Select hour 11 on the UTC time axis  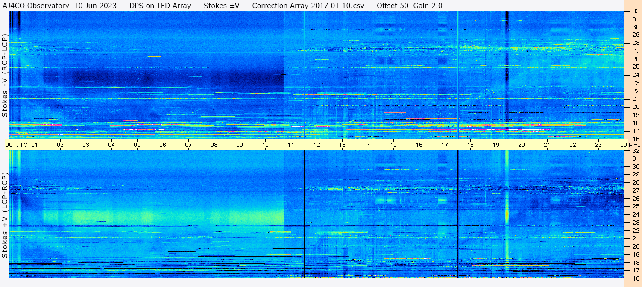point(291,145)
